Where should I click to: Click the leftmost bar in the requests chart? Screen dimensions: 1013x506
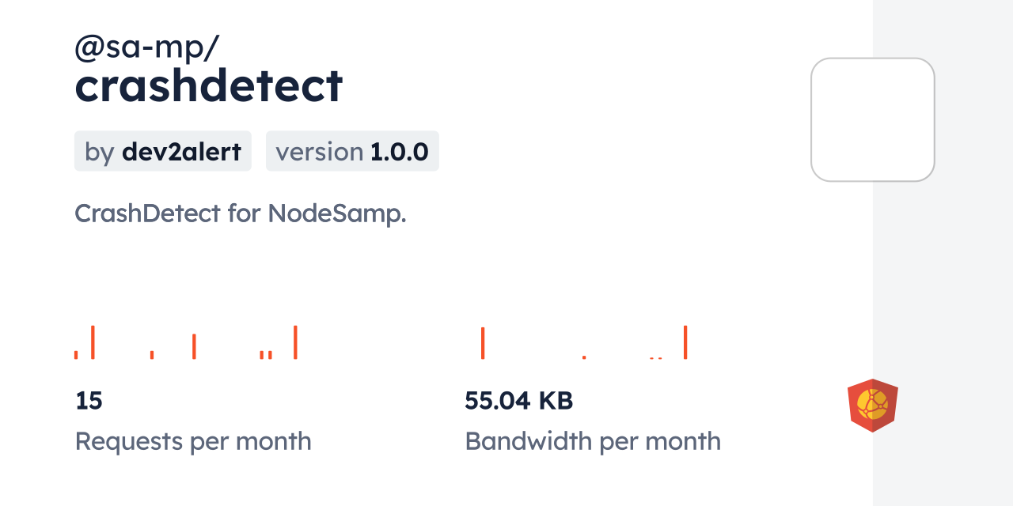76,355
